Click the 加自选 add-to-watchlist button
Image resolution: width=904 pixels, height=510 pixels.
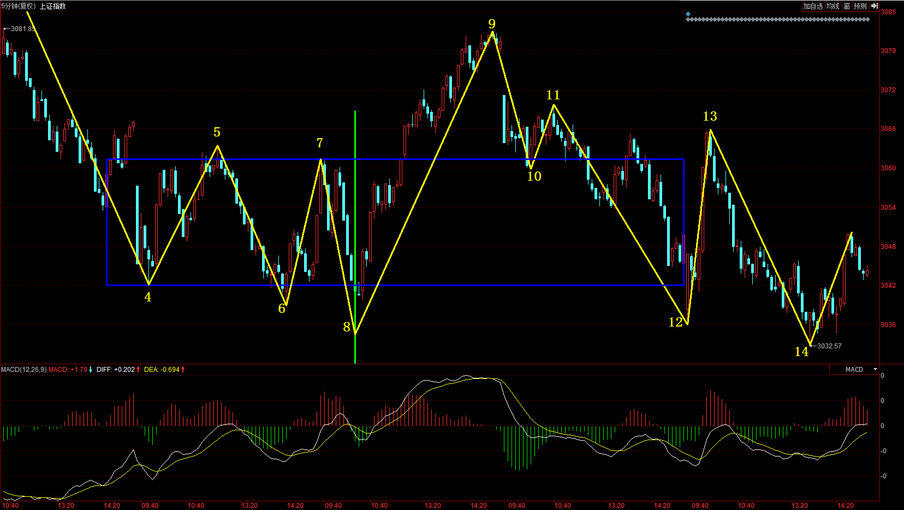pyautogui.click(x=813, y=6)
